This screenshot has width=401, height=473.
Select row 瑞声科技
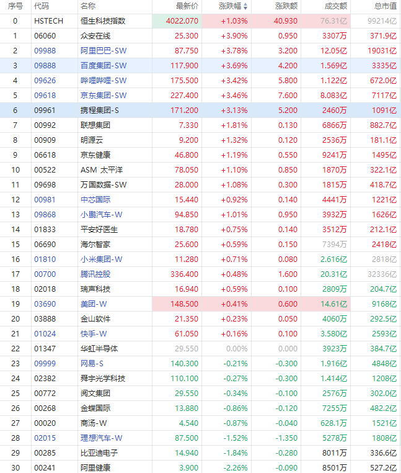200,289
